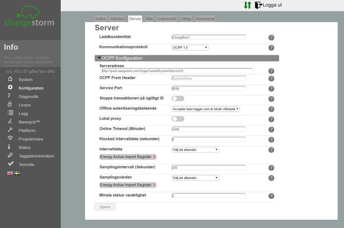Switch language to Swedish flag
This screenshot has width=344, height=228.
(x=17, y=173)
